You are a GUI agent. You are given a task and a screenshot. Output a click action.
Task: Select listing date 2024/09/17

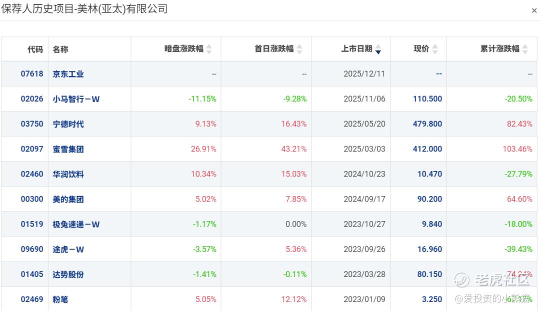[x=364, y=199]
